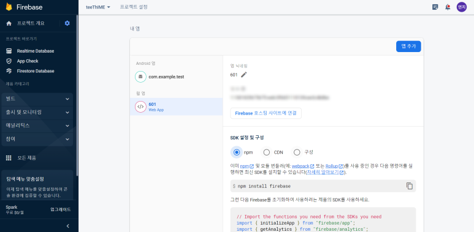Click the SDK 설정 및 구성 heading
This screenshot has height=232, width=474.
[x=247, y=138]
